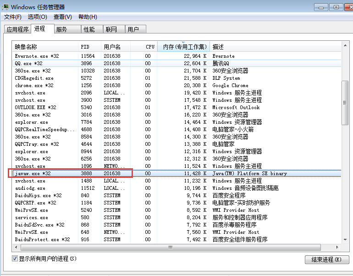Image resolution: width=353 pixels, height=276 pixels.
Task: Sort by 内存(专用工作集) column header
Action: (183, 47)
